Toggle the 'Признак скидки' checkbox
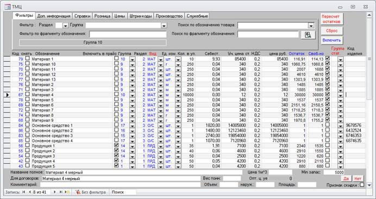The height and width of the screenshot is (199, 376). [362, 185]
